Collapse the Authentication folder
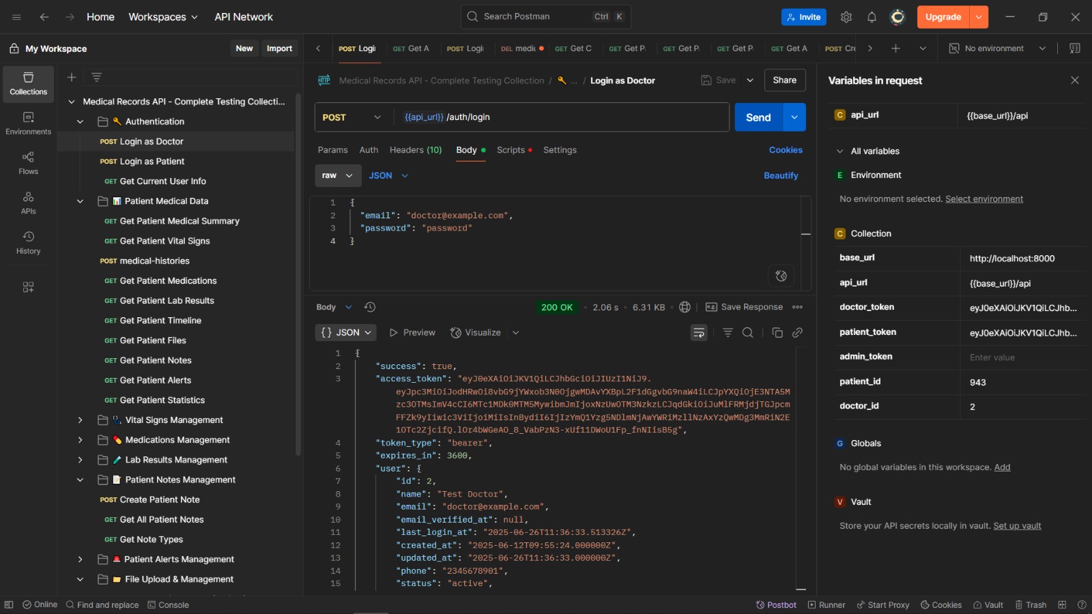The width and height of the screenshot is (1092, 614). tap(80, 121)
